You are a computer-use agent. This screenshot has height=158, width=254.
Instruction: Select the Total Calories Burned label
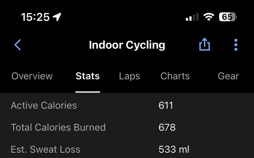pos(58,127)
